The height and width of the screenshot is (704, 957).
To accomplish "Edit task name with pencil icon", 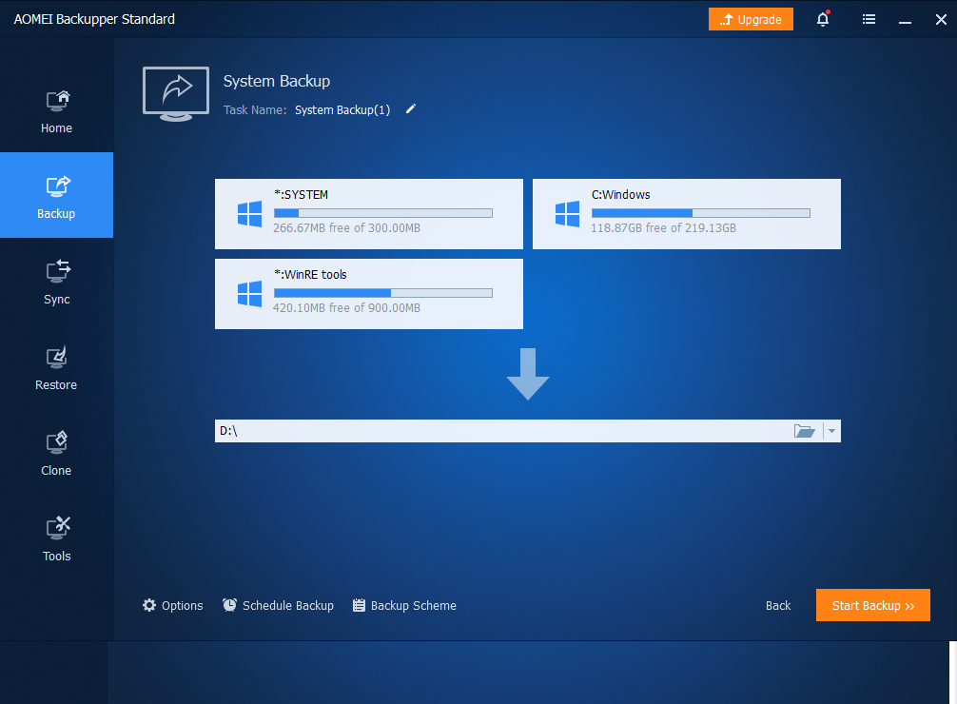I will tap(411, 109).
